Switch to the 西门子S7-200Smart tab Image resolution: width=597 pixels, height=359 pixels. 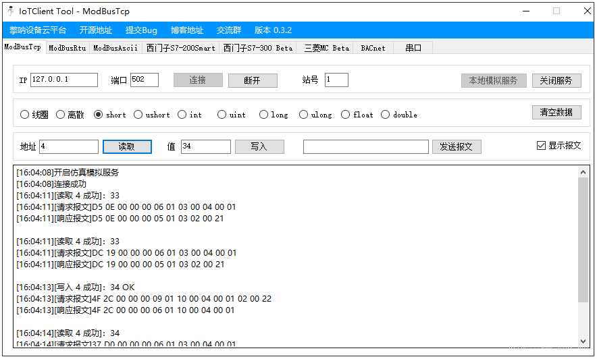pos(180,48)
